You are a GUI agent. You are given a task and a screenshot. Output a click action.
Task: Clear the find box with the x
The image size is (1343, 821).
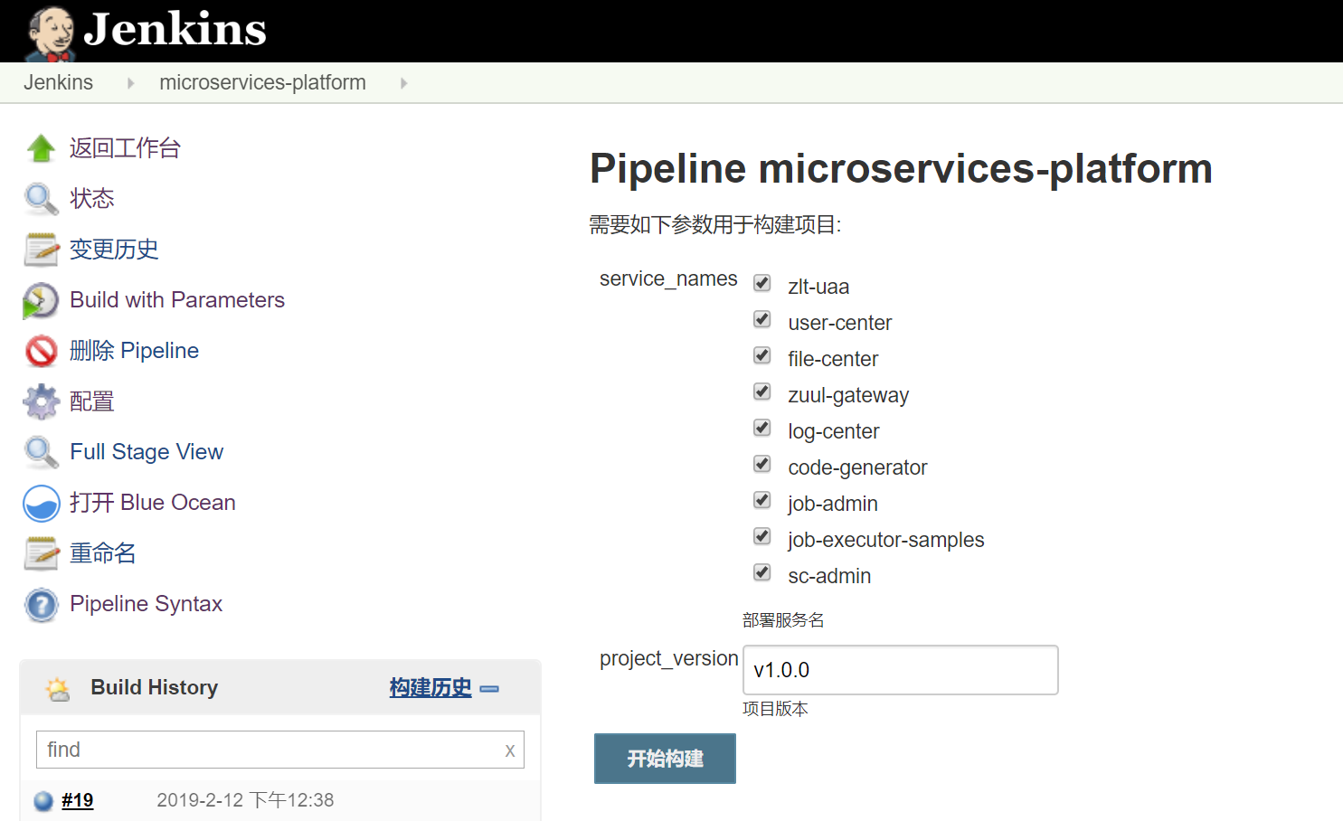[510, 750]
